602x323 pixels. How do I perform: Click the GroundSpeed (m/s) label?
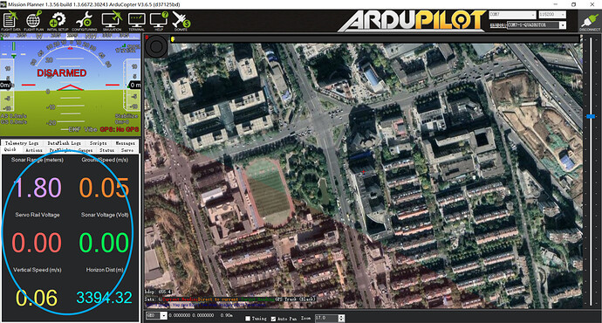(x=105, y=160)
